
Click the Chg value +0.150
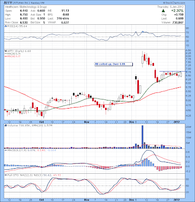179,15
